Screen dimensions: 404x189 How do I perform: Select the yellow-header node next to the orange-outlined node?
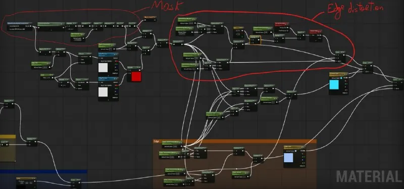coord(239,32)
